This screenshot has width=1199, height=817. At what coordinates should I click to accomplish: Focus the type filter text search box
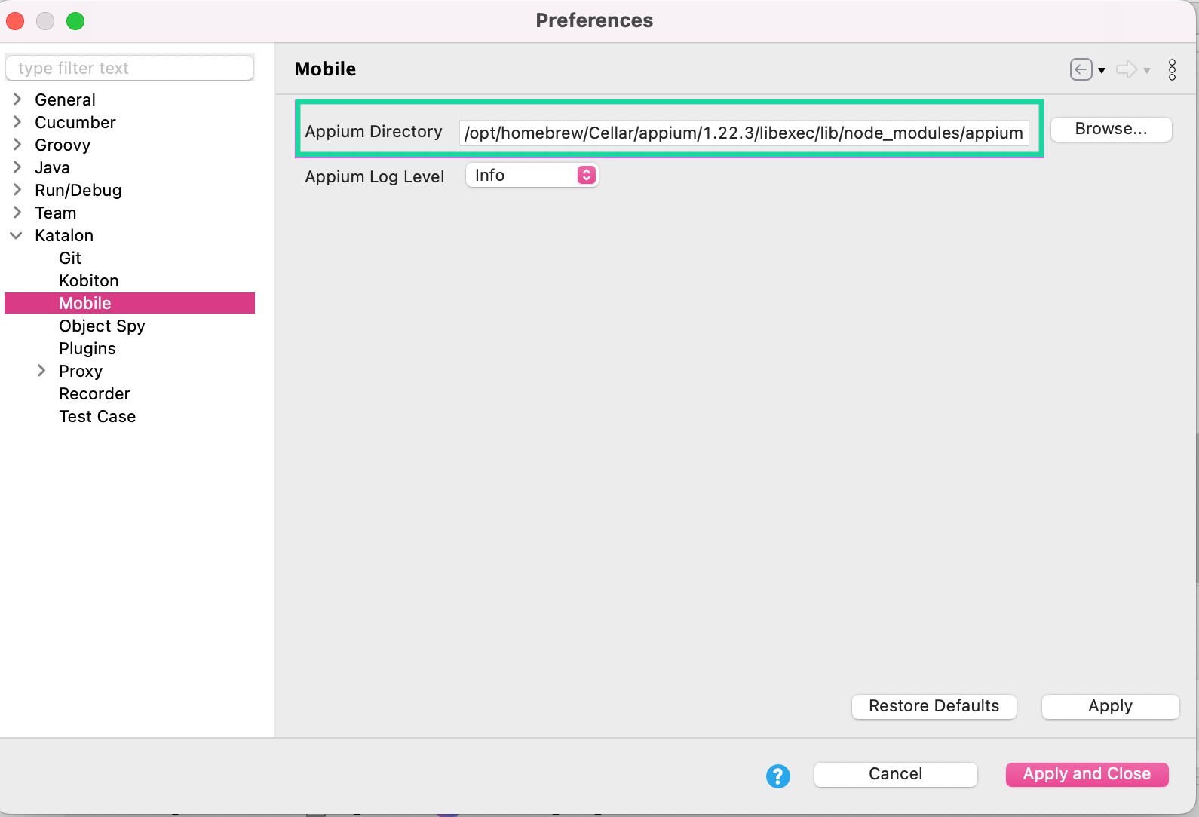click(x=130, y=68)
